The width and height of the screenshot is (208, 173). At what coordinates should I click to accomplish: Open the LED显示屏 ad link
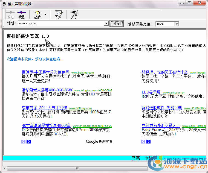click(x=151, y=92)
